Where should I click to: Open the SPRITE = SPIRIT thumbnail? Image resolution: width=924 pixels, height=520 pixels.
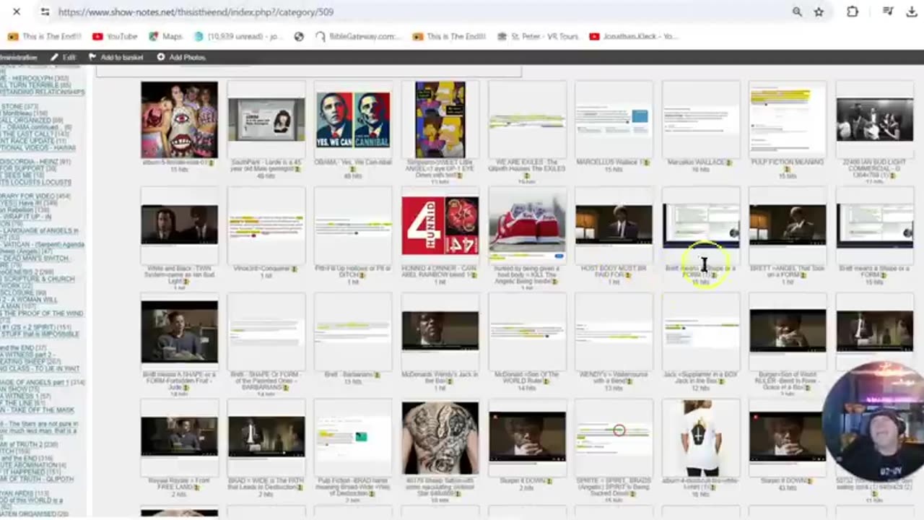[614, 437]
